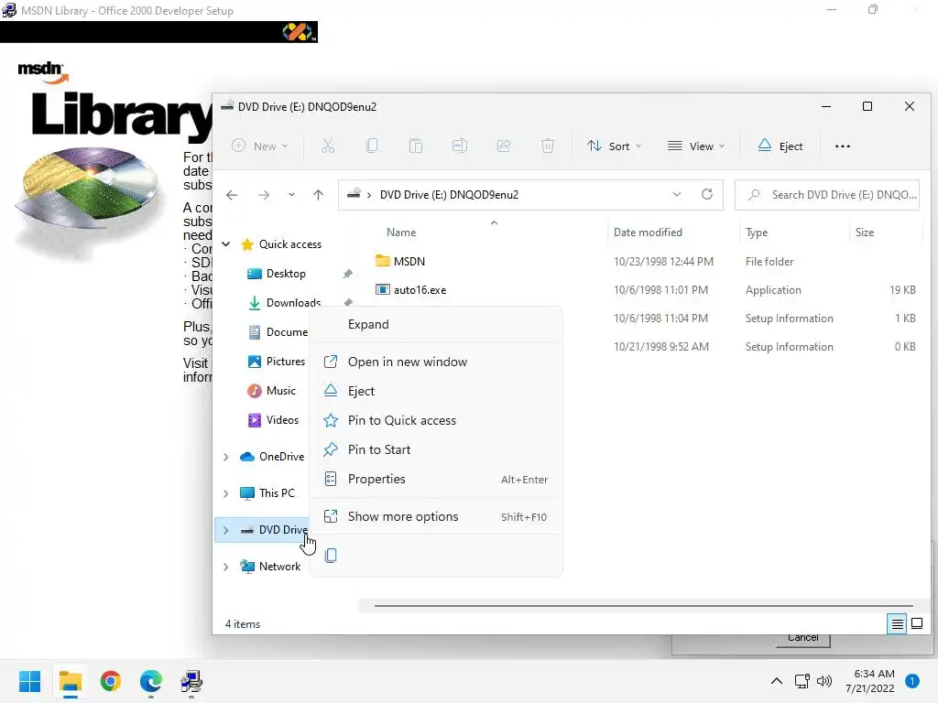Image resolution: width=938 pixels, height=703 pixels.
Task: Click the copy icon at context menu bottom
Action: pyautogui.click(x=331, y=556)
